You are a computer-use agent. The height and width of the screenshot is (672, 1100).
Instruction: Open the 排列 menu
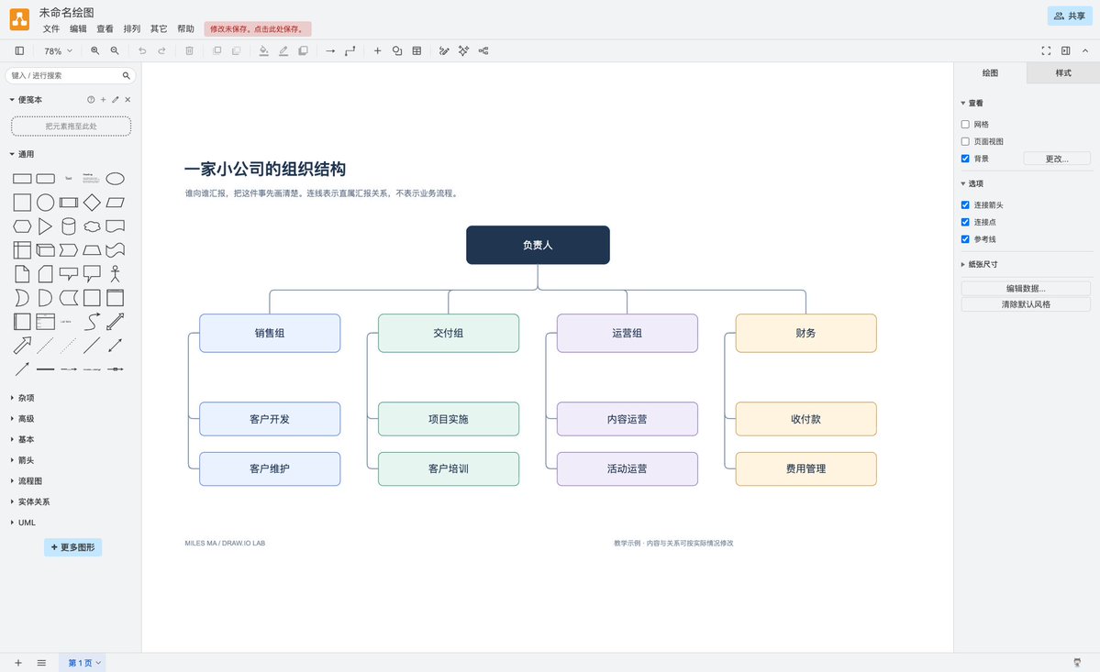pos(132,28)
